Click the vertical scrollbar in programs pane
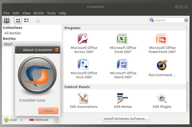The width and height of the screenshot is (192, 127). 188,55
